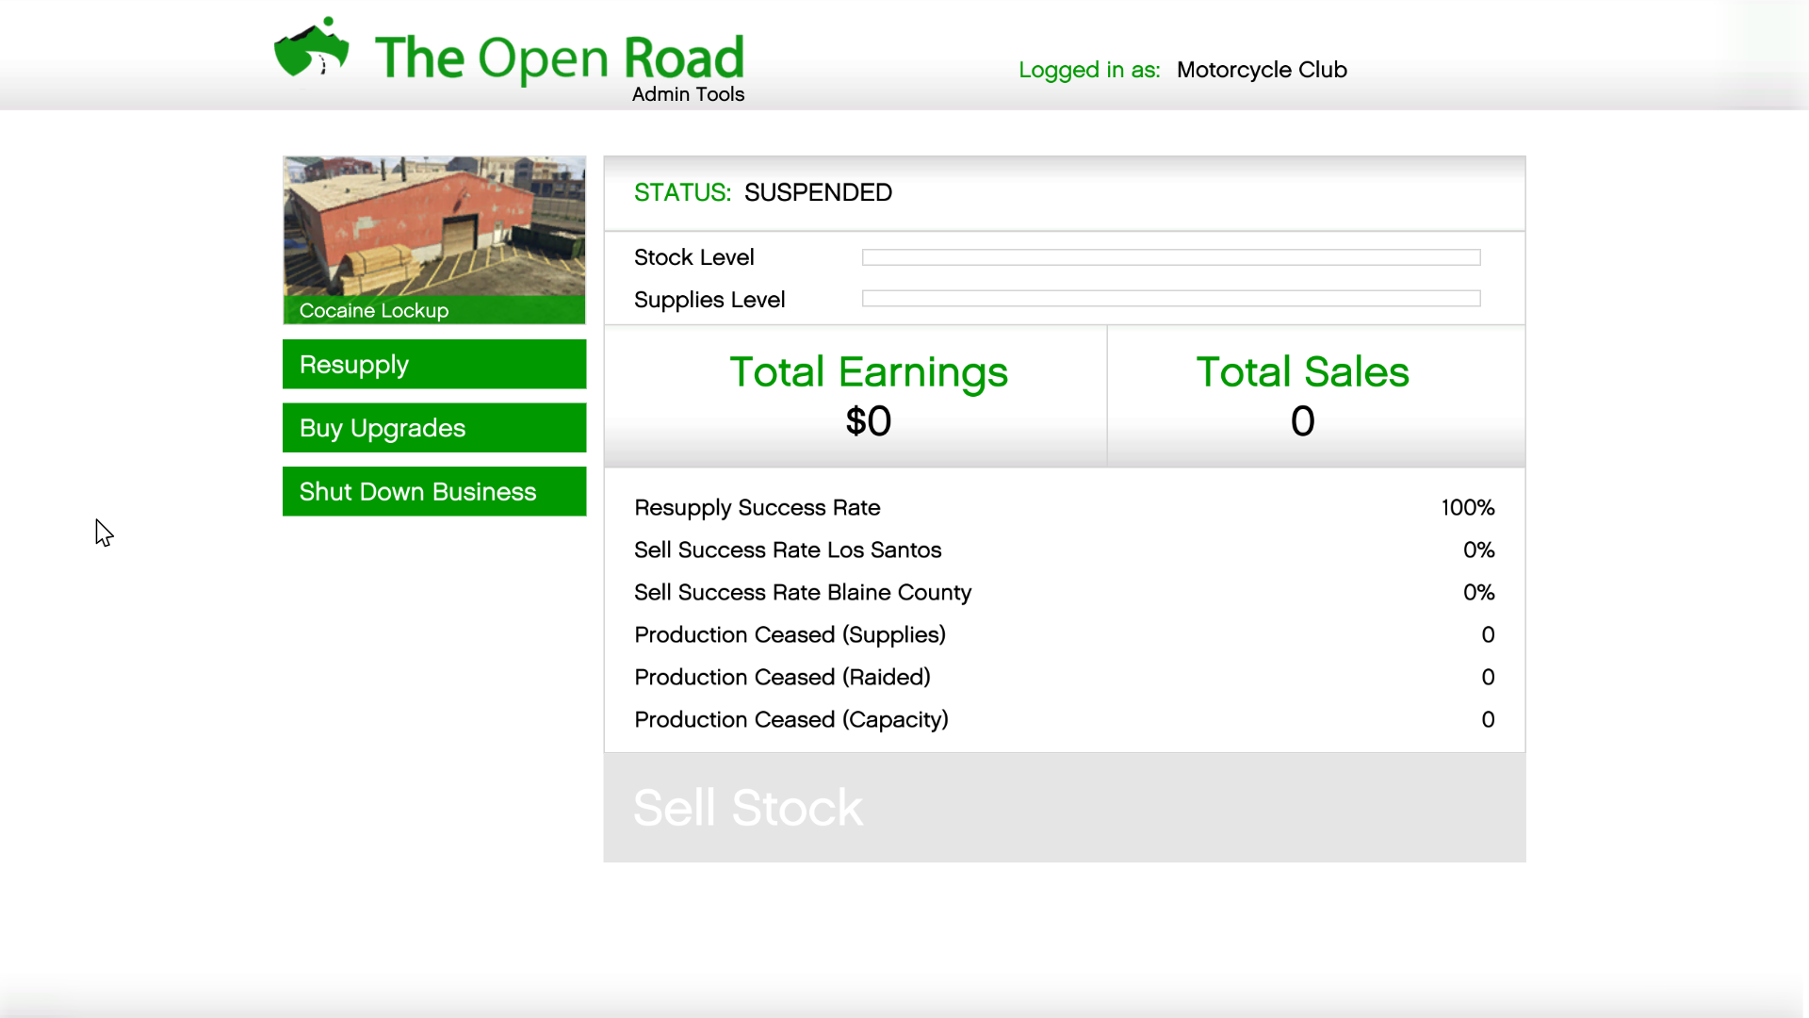This screenshot has height=1018, width=1809.
Task: Click Motorcycle Club logged-in name
Action: coord(1262,70)
